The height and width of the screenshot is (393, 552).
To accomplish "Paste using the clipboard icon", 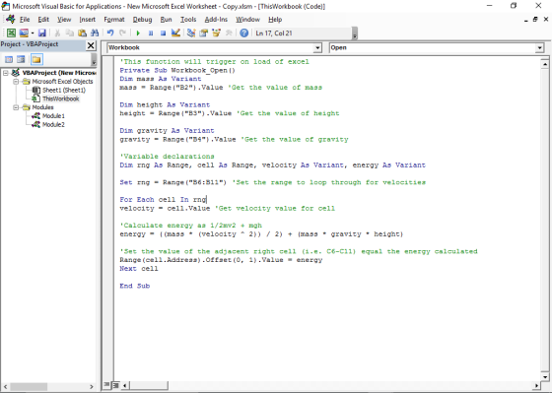I will tap(83, 33).
